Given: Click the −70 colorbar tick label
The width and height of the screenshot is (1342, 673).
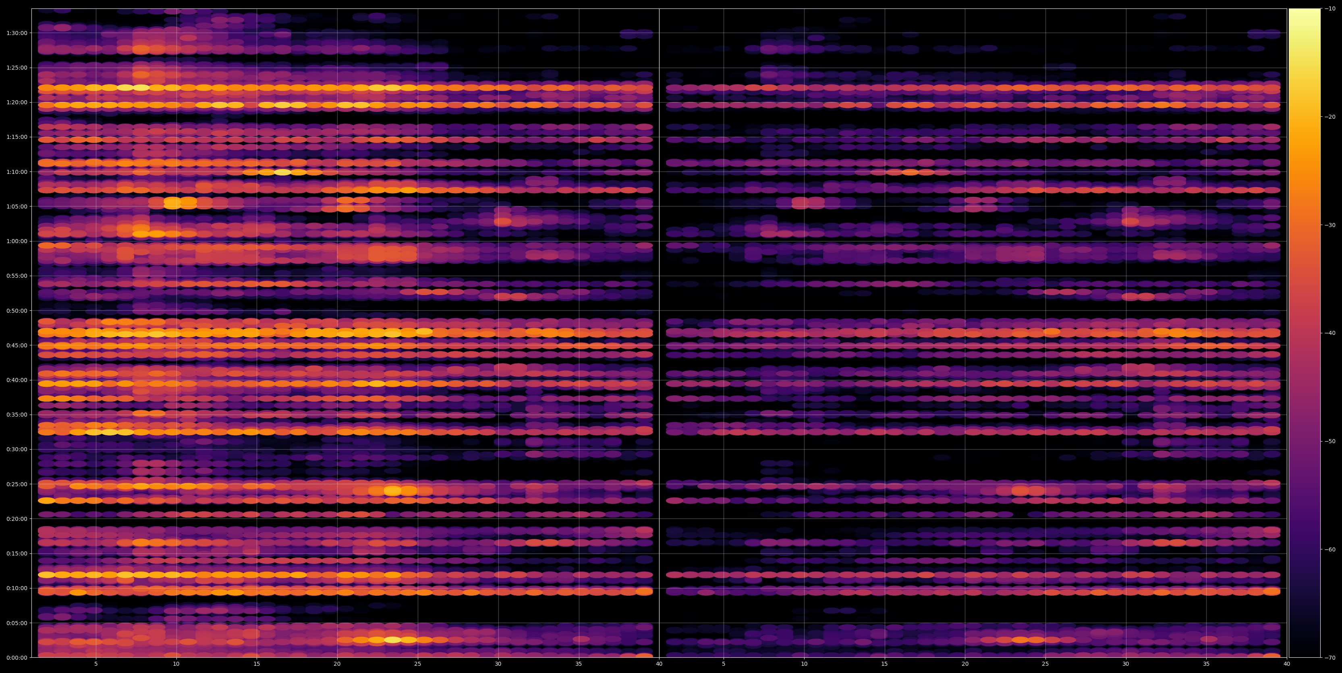Looking at the screenshot, I should (1330, 658).
